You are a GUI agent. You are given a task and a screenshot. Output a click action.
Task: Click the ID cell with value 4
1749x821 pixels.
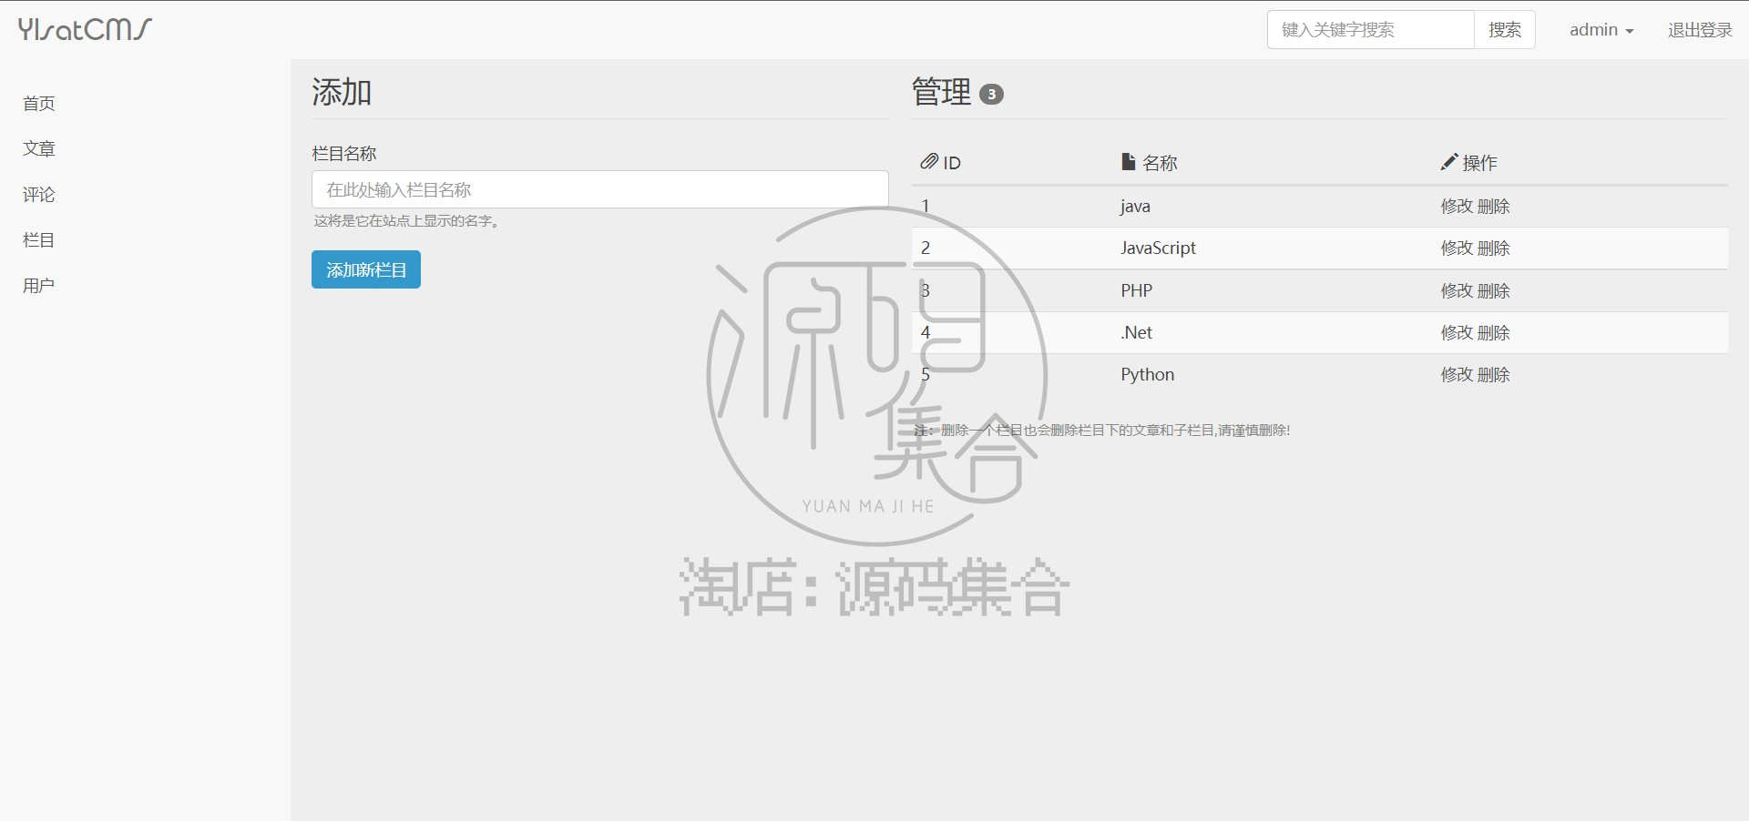pyautogui.click(x=926, y=333)
